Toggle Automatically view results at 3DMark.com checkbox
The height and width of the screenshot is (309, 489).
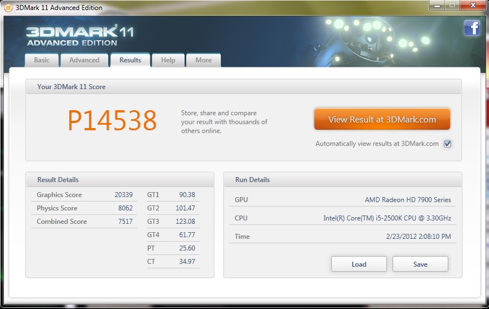coord(448,144)
